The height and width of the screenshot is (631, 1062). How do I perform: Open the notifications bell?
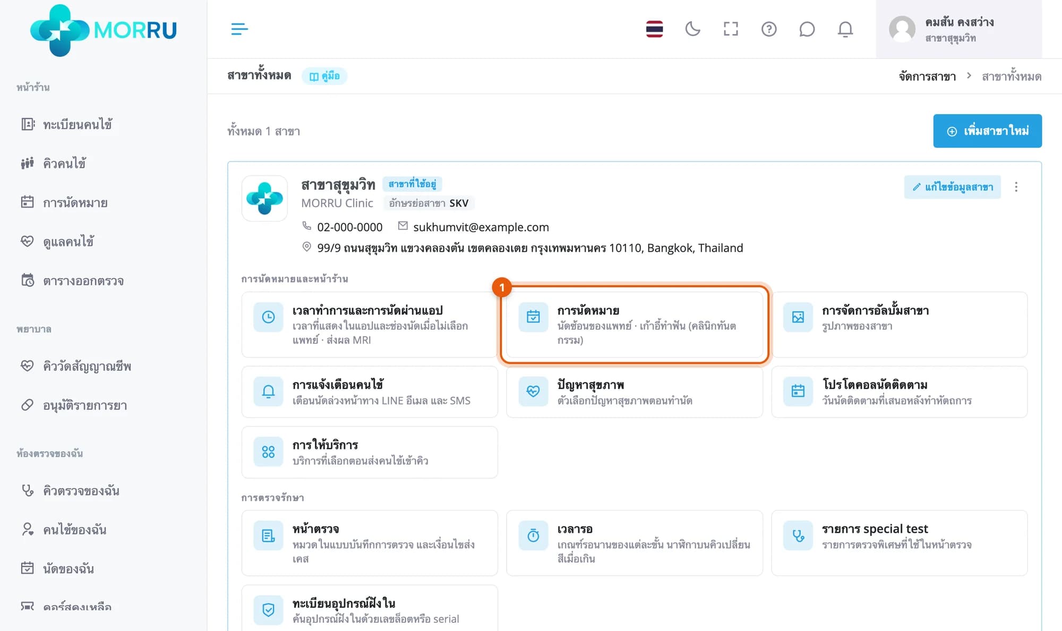point(845,29)
